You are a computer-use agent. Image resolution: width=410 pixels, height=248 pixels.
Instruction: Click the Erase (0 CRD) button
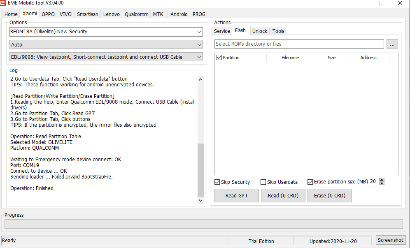[329, 196]
